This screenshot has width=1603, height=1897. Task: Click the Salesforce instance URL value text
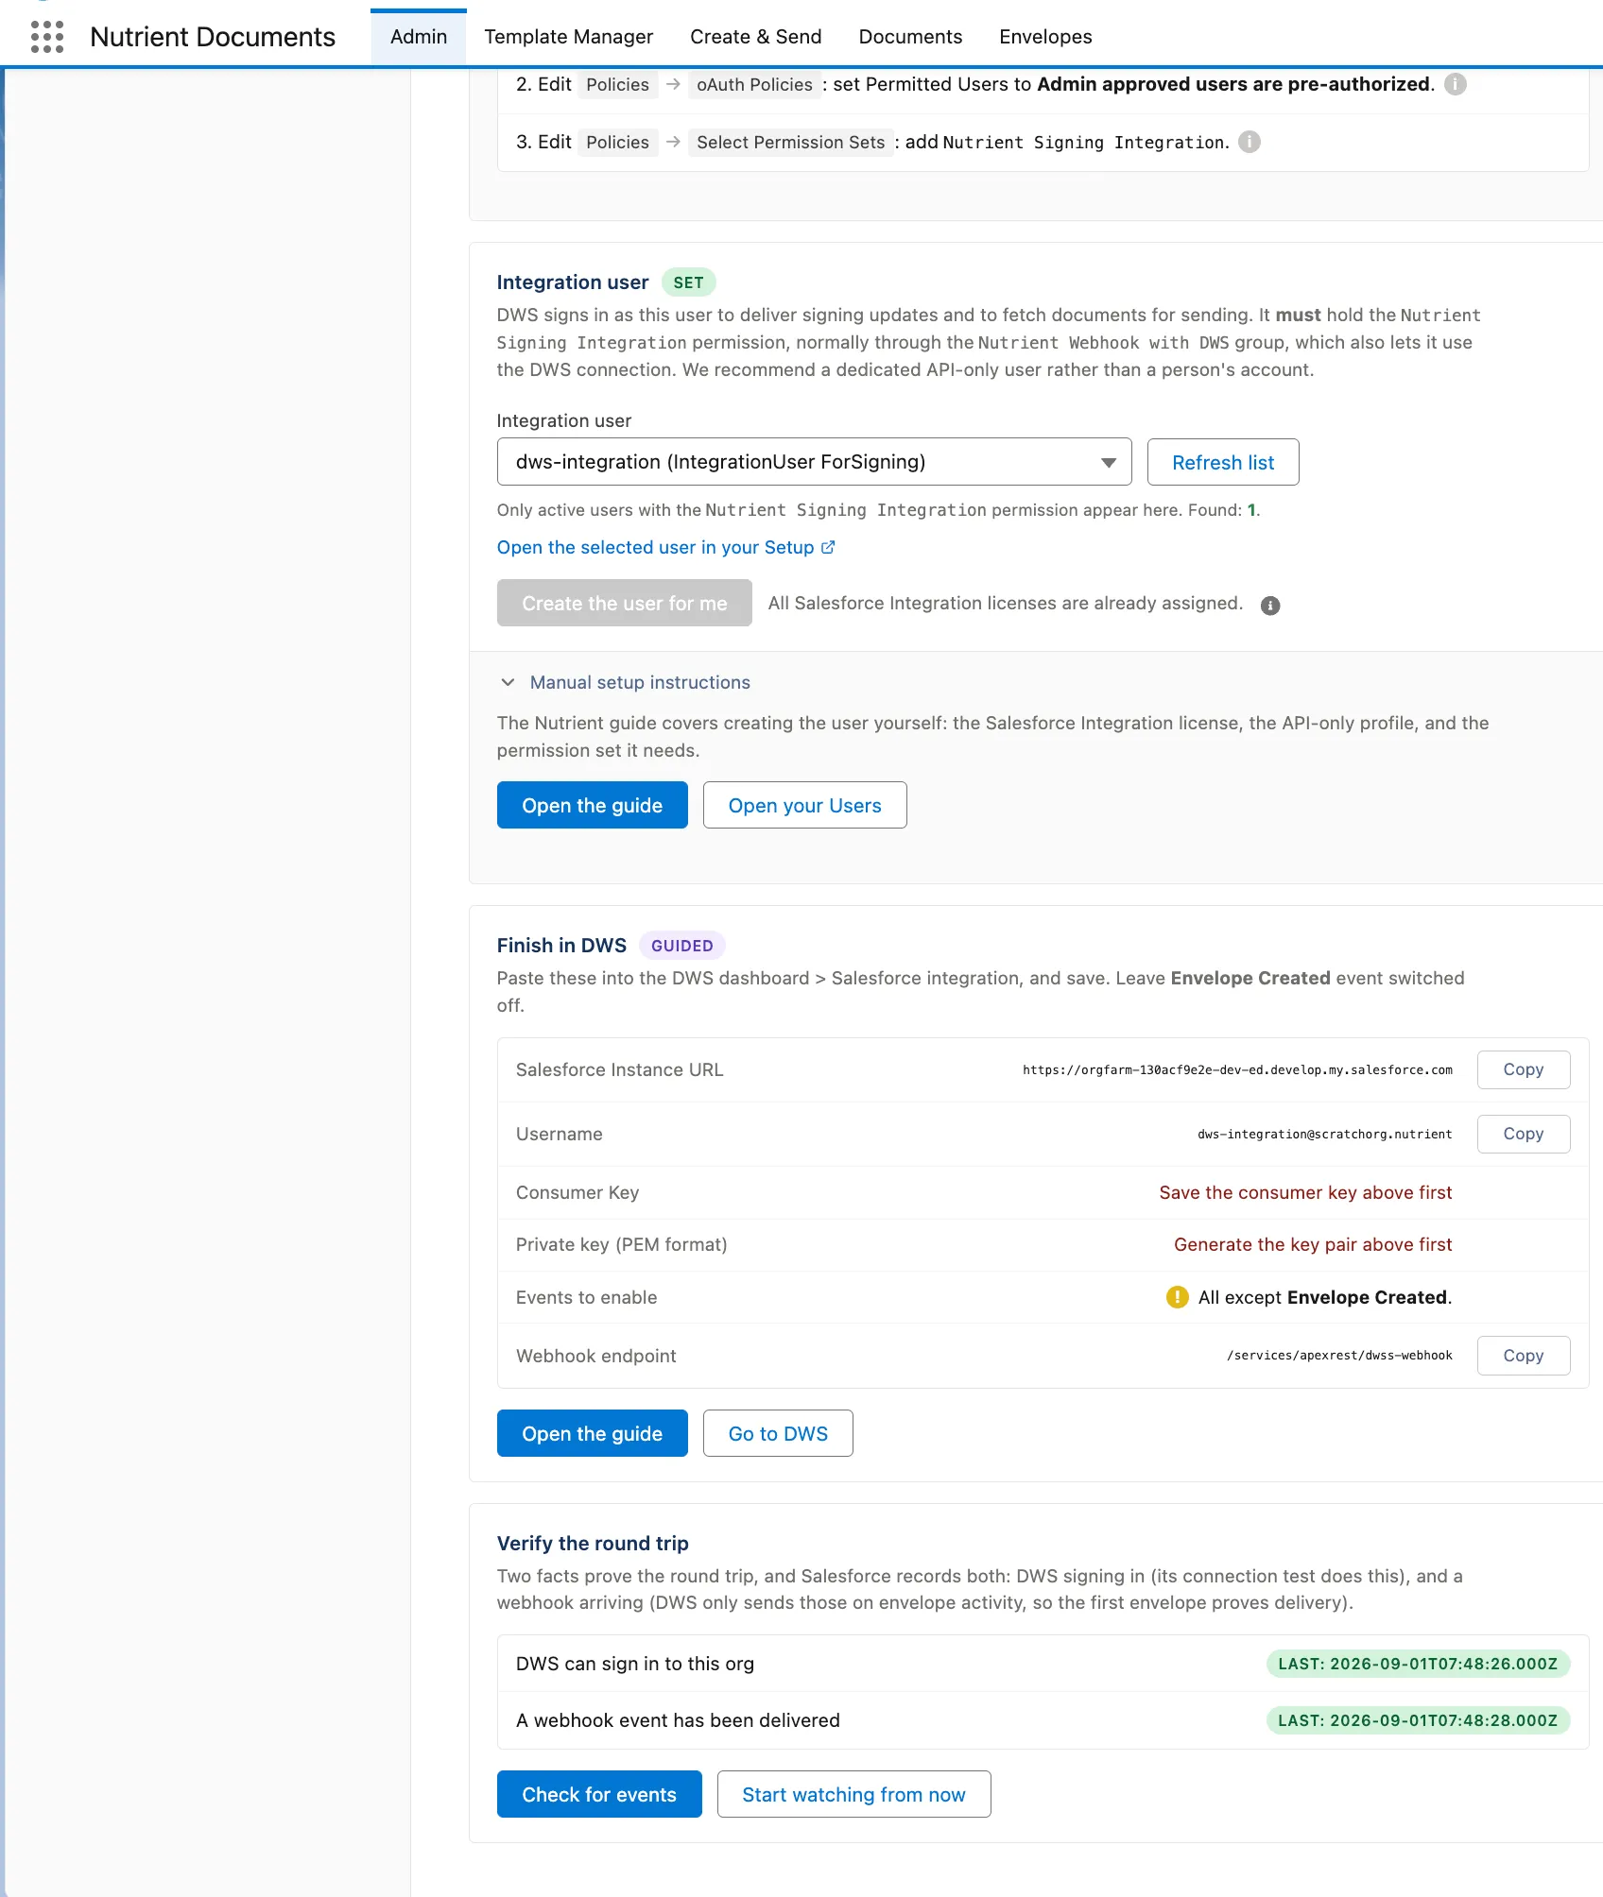tap(1237, 1069)
